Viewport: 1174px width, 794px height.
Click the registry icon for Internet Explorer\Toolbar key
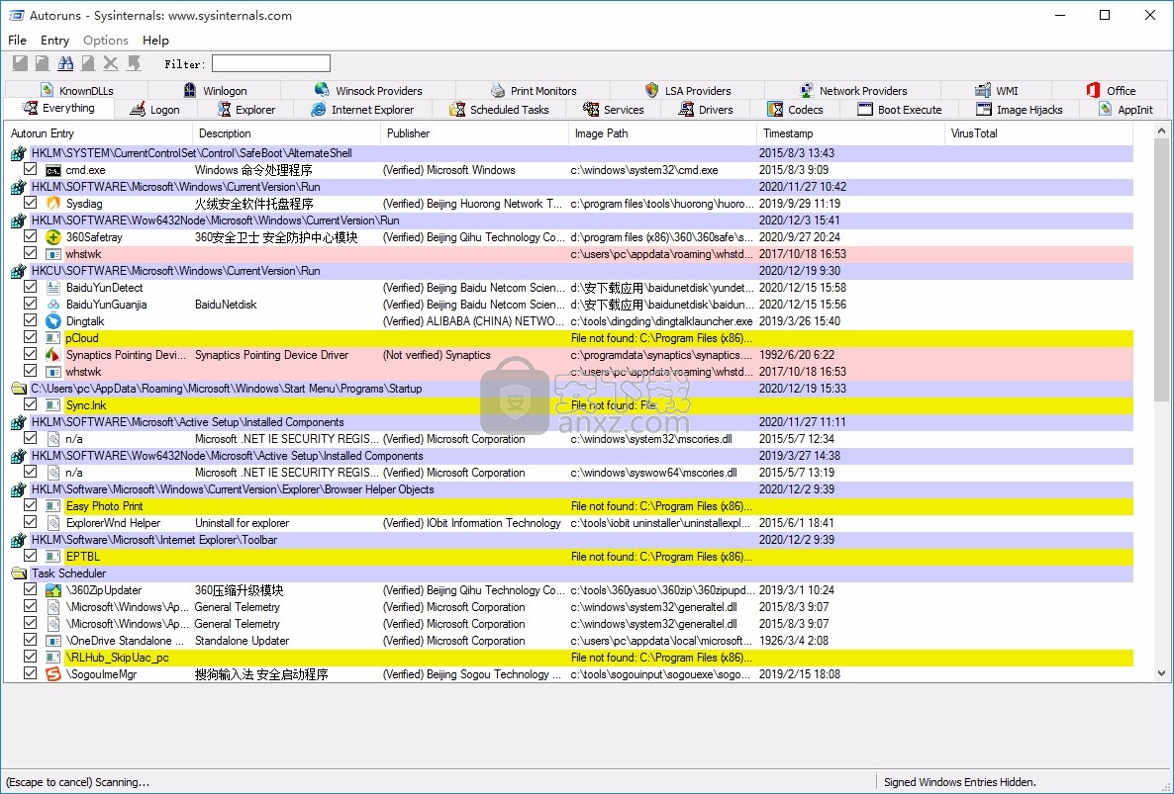click(19, 540)
